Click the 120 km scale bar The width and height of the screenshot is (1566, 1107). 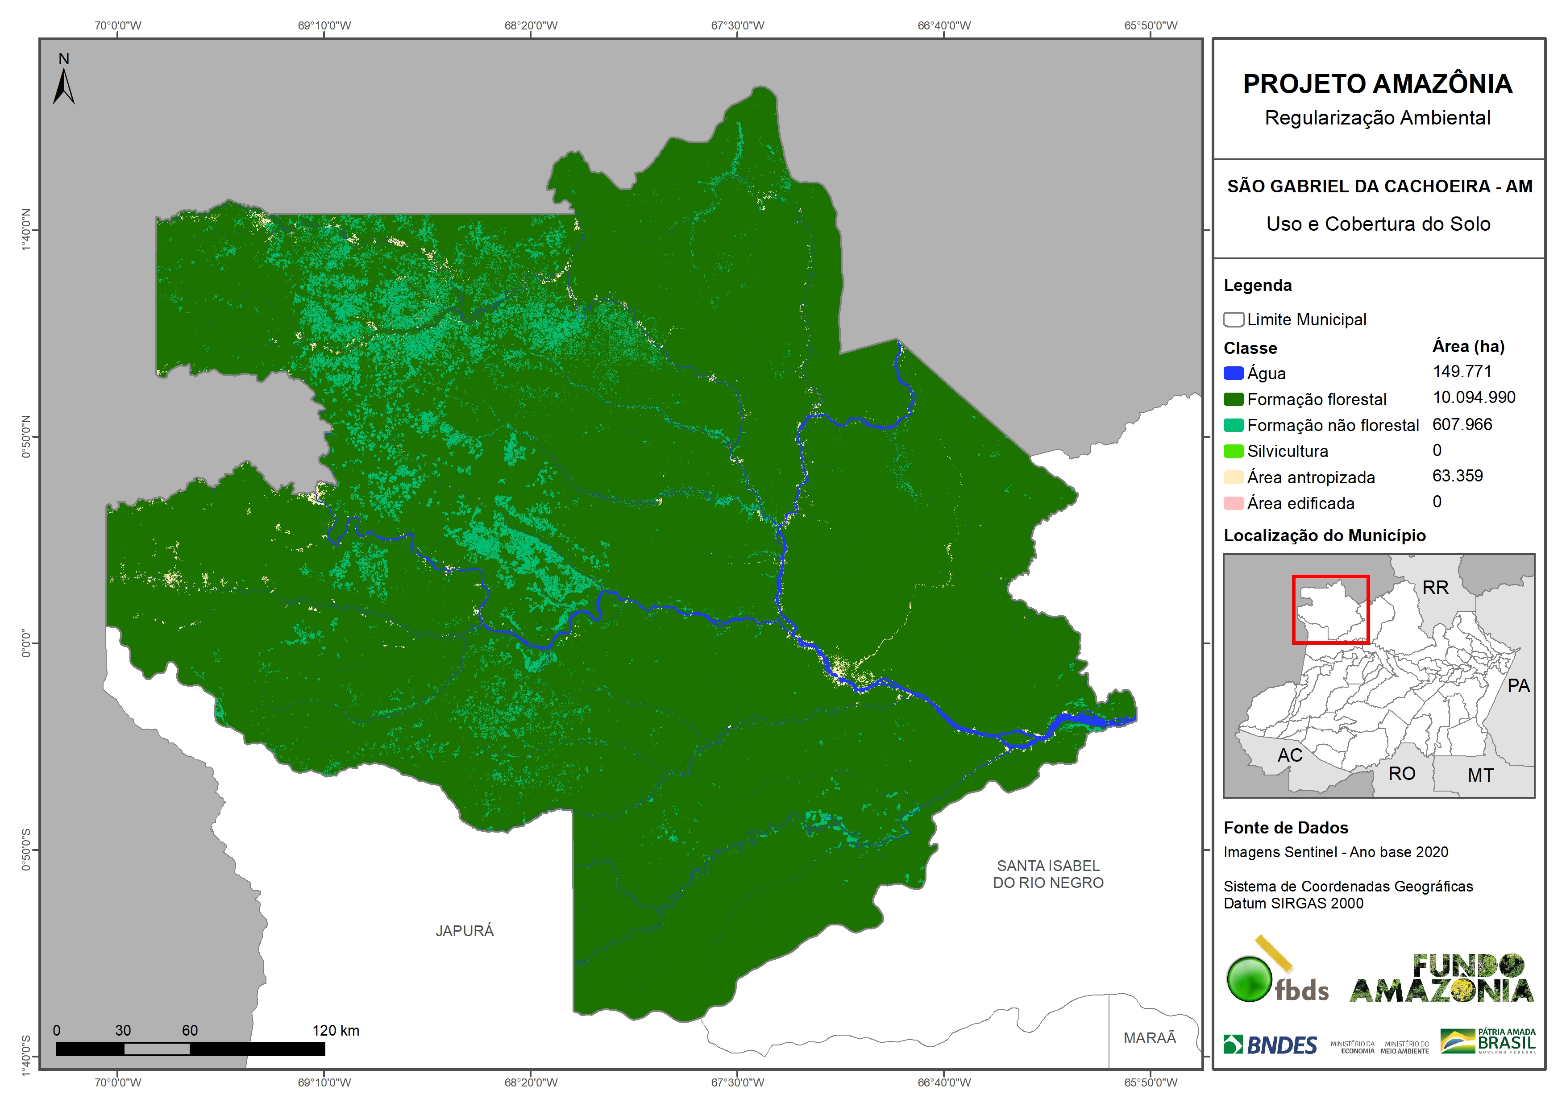(x=190, y=1049)
